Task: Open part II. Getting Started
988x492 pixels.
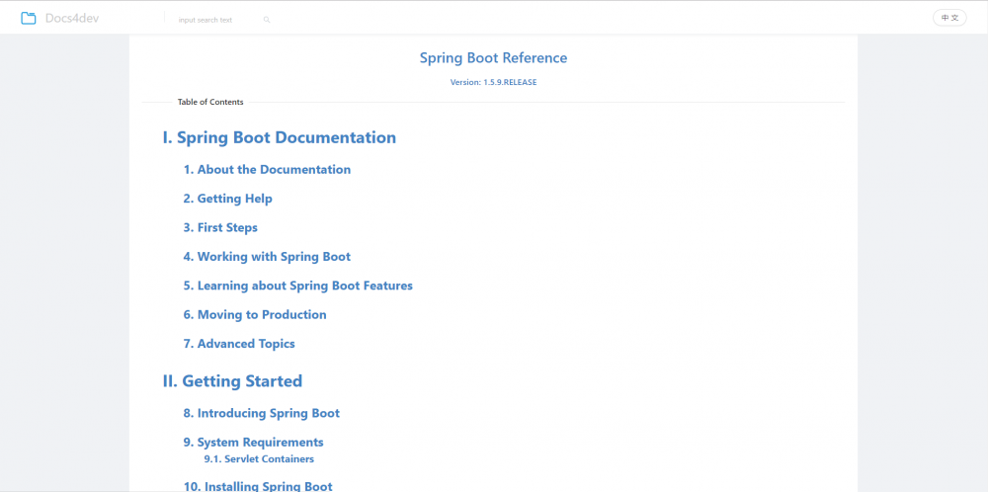Action: pos(232,381)
